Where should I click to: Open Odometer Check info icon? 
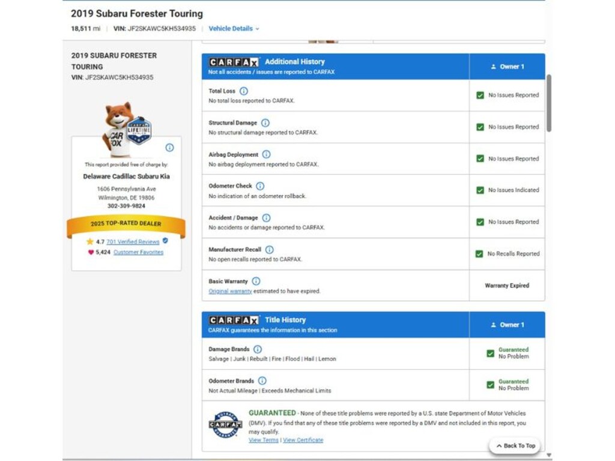pos(260,186)
